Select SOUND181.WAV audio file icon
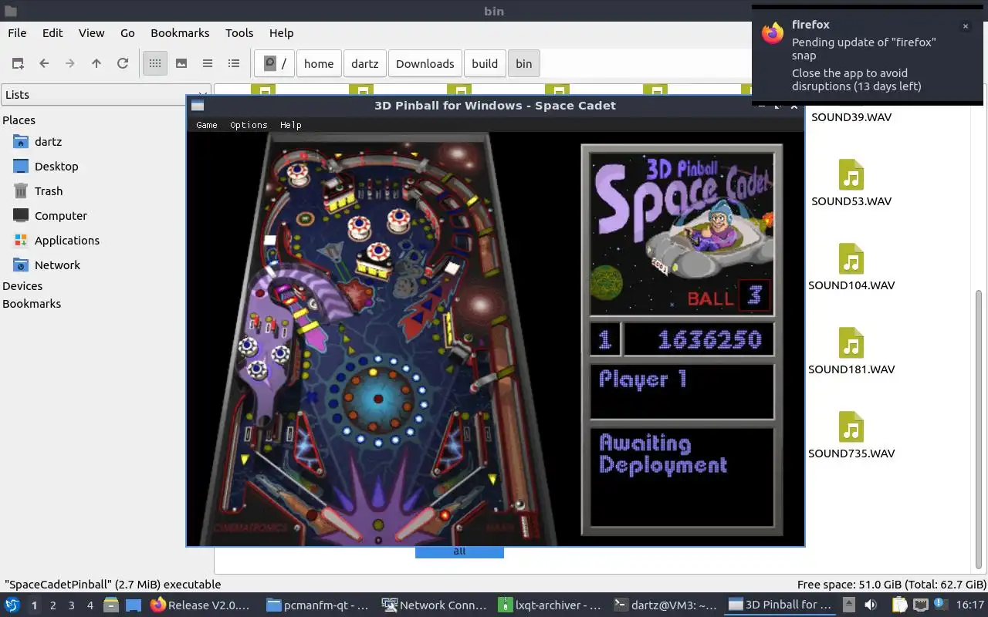Screen dimensions: 988x617 [851, 343]
